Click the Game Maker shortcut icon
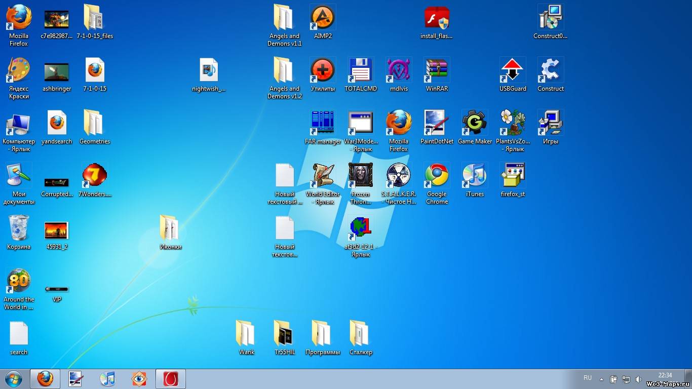Viewport: 692px width, 389px height. (x=475, y=123)
